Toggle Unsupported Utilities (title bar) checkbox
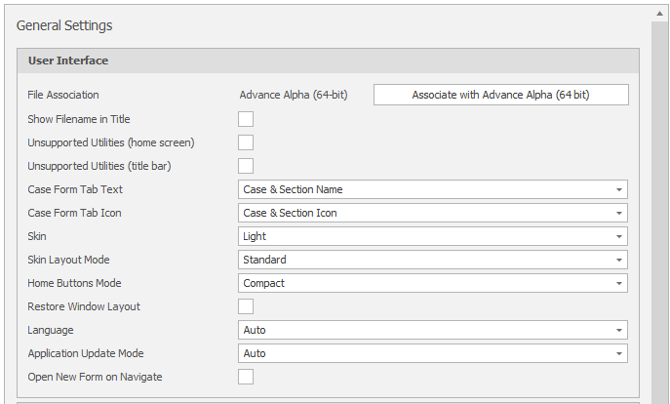 pos(246,166)
